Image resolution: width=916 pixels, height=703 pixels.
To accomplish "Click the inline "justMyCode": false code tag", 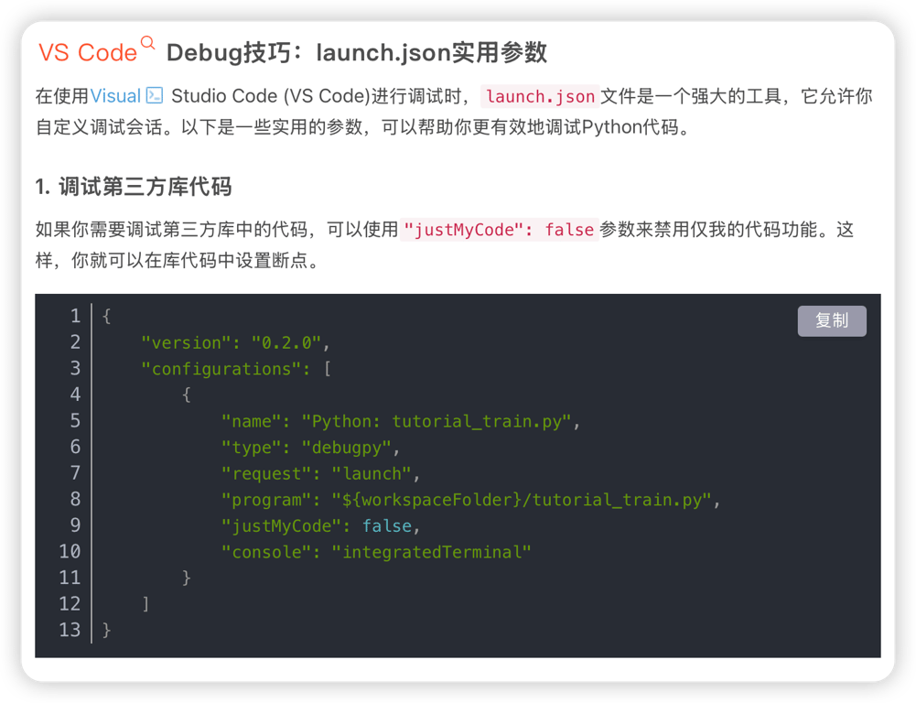I will click(x=499, y=230).
